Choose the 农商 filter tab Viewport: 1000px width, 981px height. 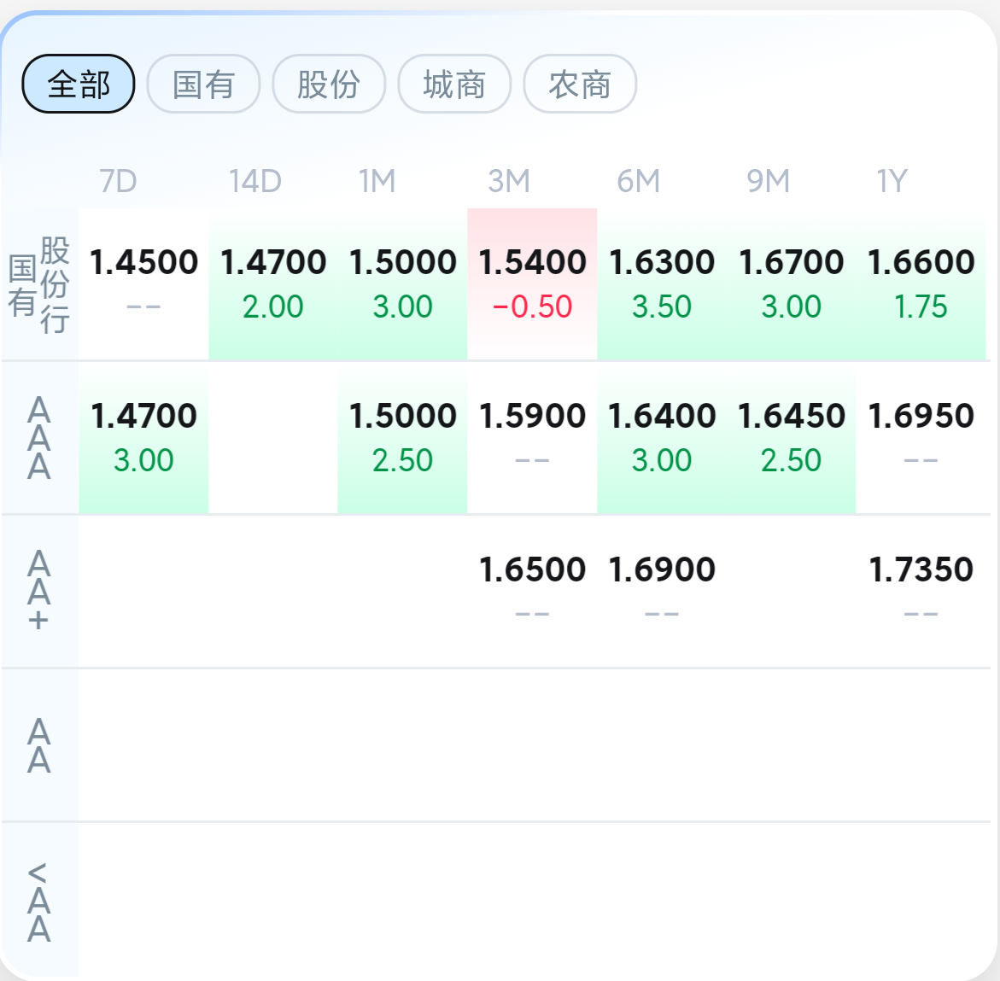[x=580, y=84]
